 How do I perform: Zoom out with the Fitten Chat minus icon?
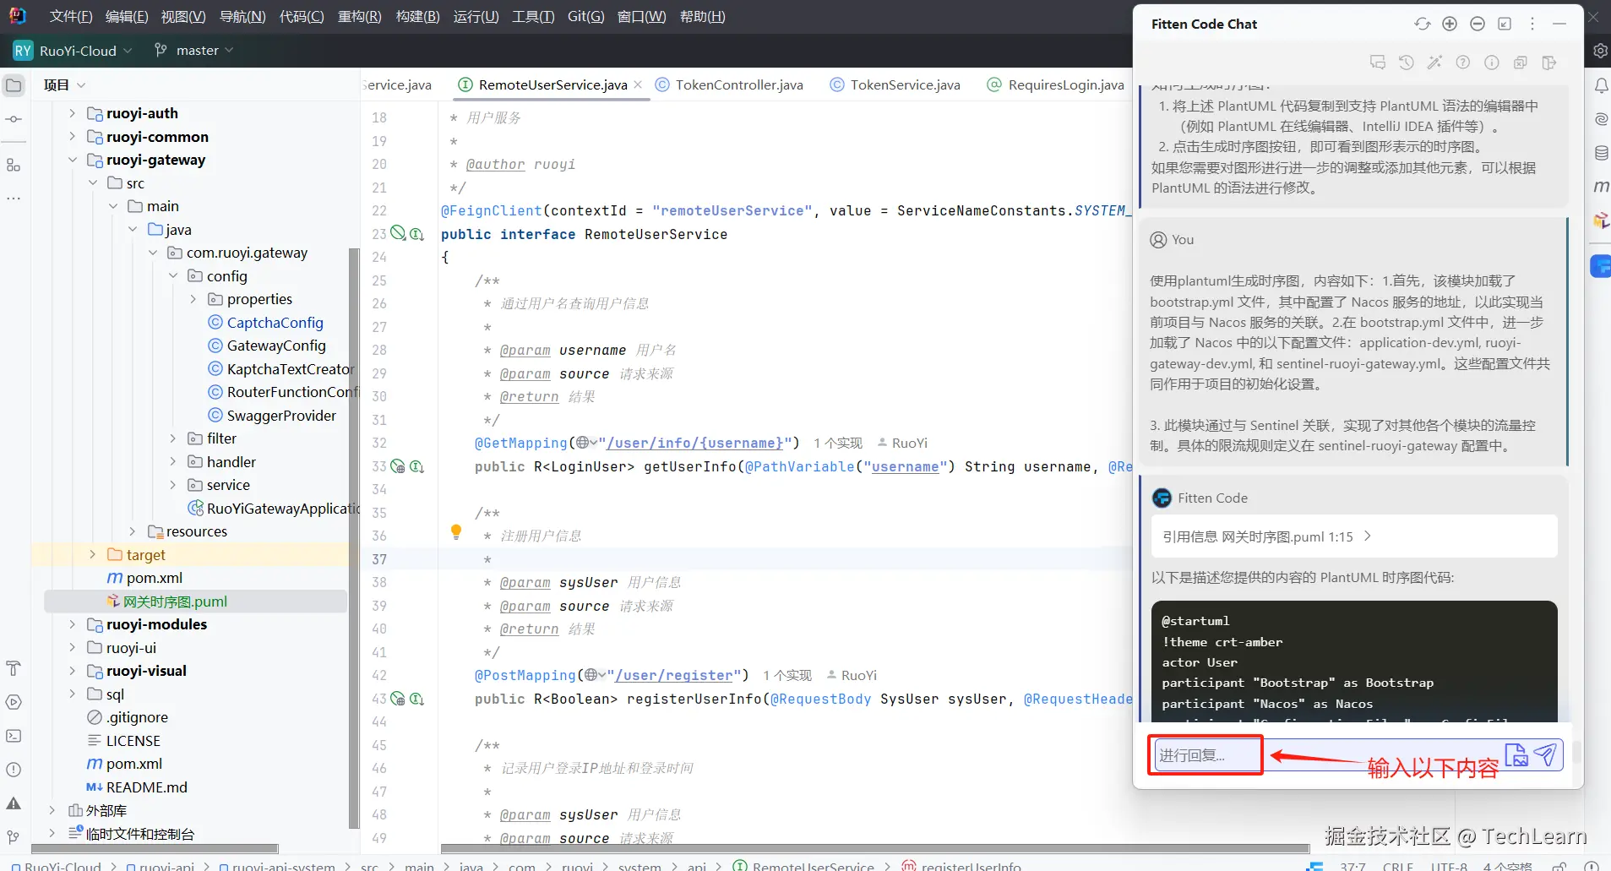pyautogui.click(x=1478, y=24)
